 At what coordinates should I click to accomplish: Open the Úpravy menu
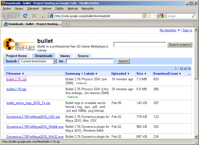pyautogui.click(x=19, y=8)
